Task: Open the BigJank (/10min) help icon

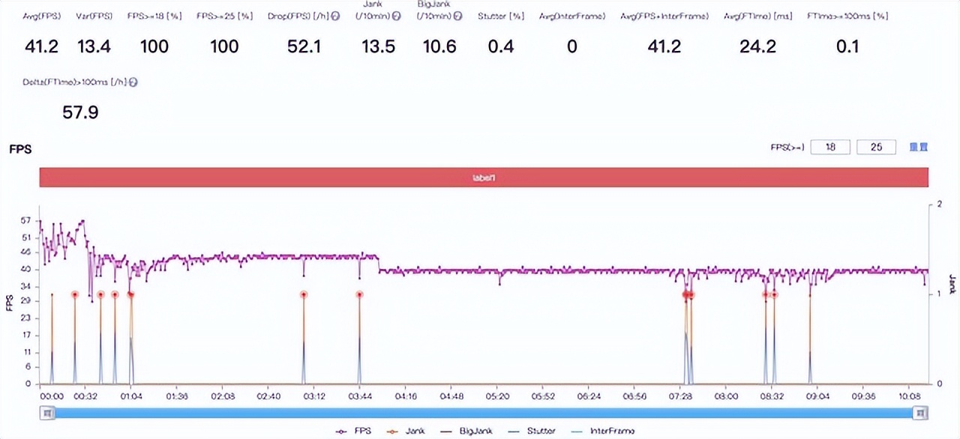Action: 457,15
